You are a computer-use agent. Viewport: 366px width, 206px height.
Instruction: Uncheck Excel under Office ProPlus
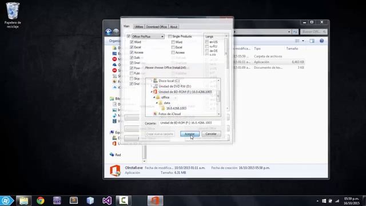pos(132,47)
